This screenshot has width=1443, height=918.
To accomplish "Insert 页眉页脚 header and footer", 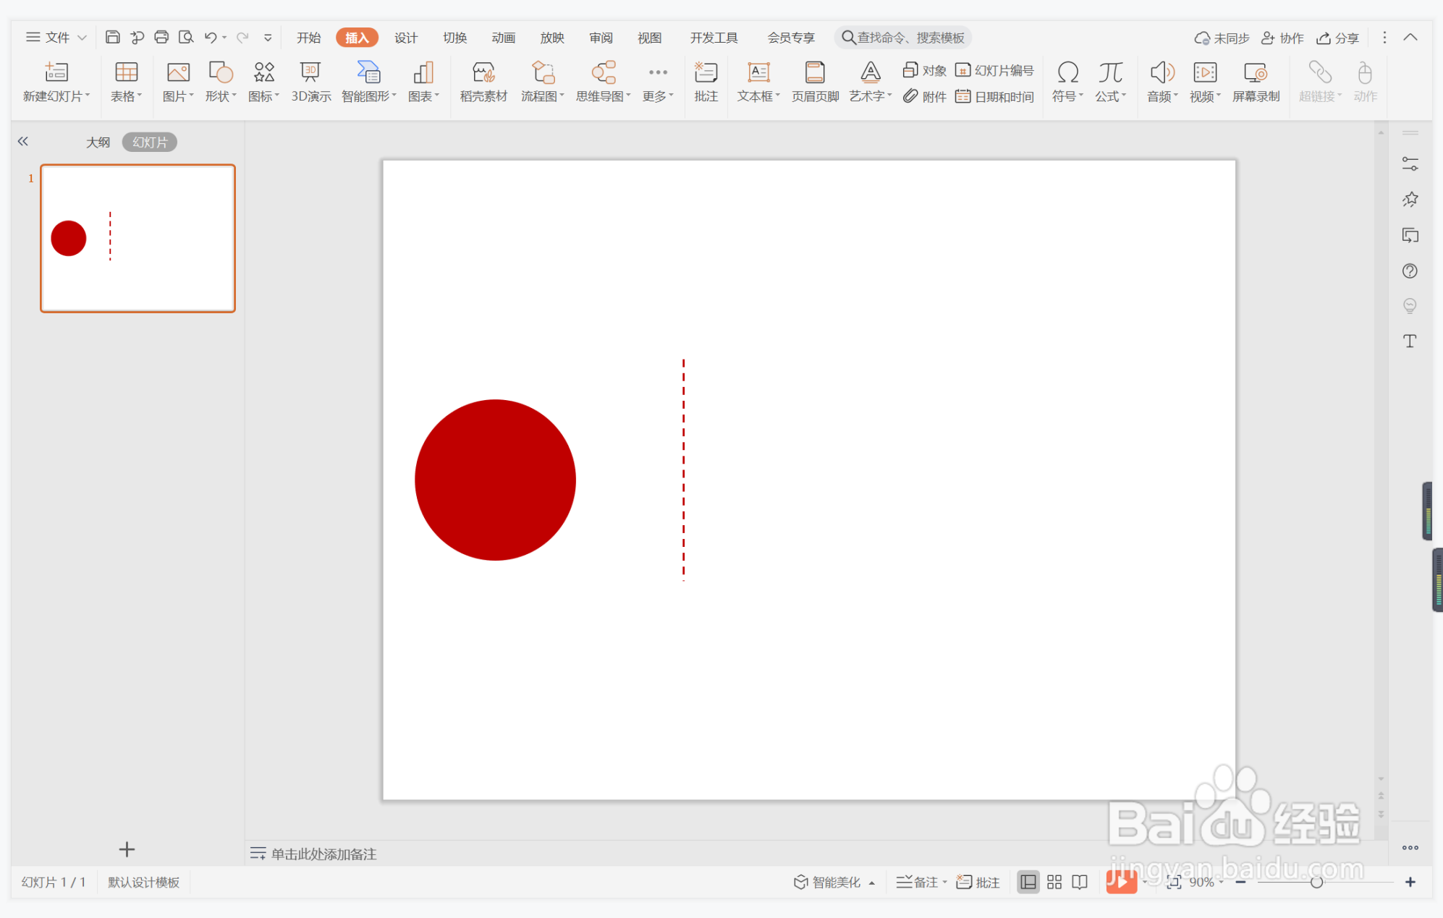I will pos(815,82).
